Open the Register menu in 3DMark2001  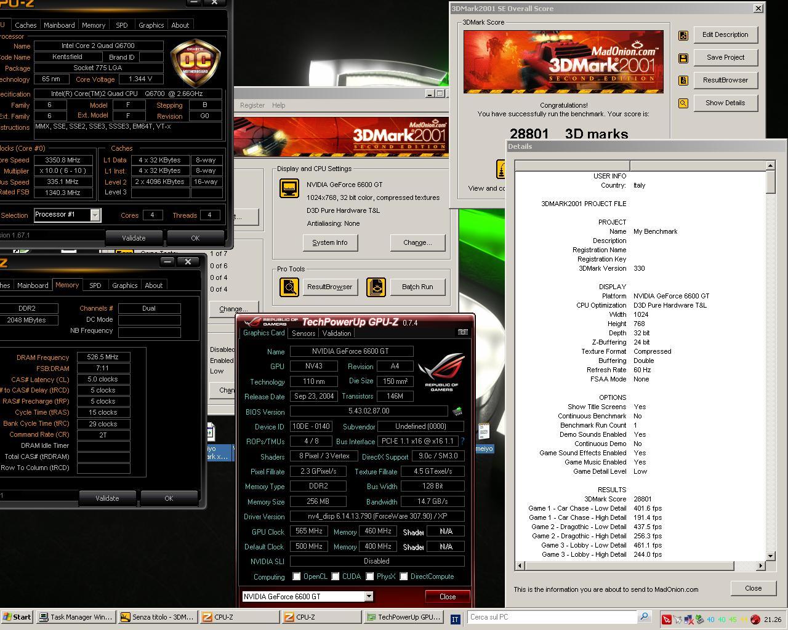(252, 105)
